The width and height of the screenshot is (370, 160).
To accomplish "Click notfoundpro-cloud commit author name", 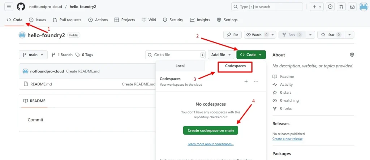I will tap(47, 71).
